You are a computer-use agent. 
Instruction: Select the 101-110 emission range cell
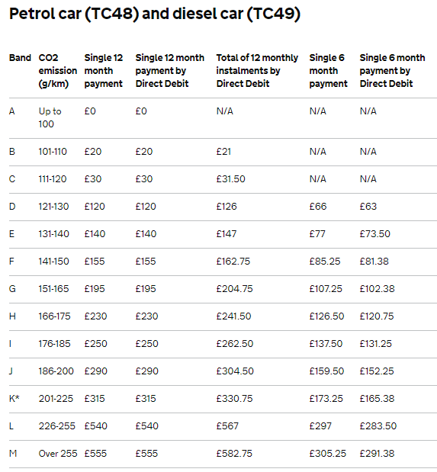click(53, 152)
